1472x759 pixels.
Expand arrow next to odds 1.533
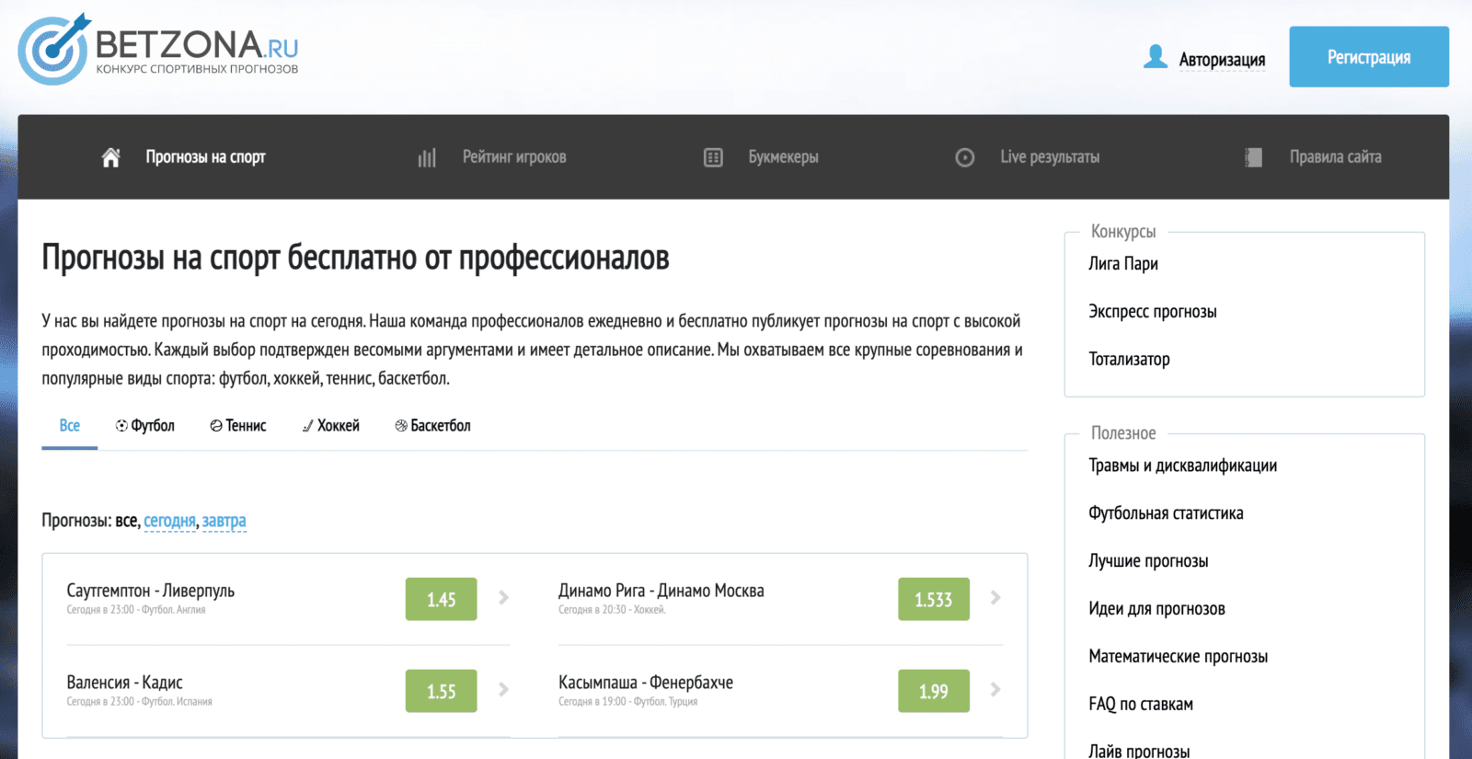tap(995, 598)
